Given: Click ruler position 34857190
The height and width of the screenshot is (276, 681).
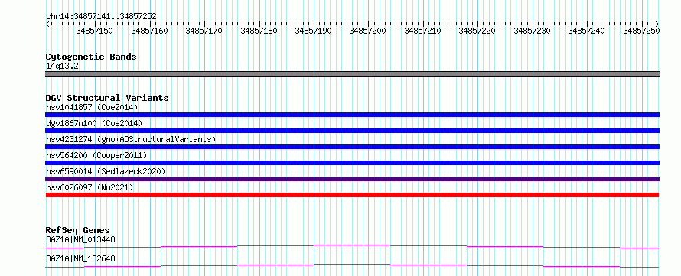Looking at the screenshot, I should pyautogui.click(x=313, y=31).
